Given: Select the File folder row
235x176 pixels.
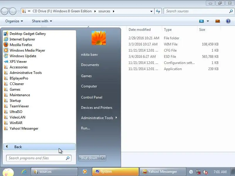Looking at the screenshot, I should 173,38.
